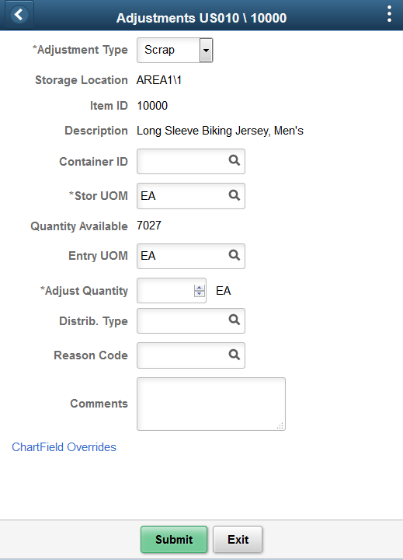Click inside the Reason Code field

[x=182, y=355]
